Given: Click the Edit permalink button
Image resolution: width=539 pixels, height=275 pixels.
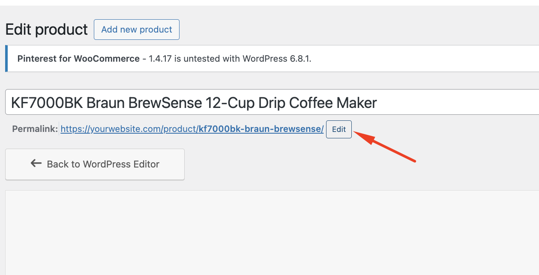Looking at the screenshot, I should coord(339,129).
